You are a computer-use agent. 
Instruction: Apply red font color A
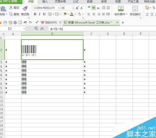point(72,14)
